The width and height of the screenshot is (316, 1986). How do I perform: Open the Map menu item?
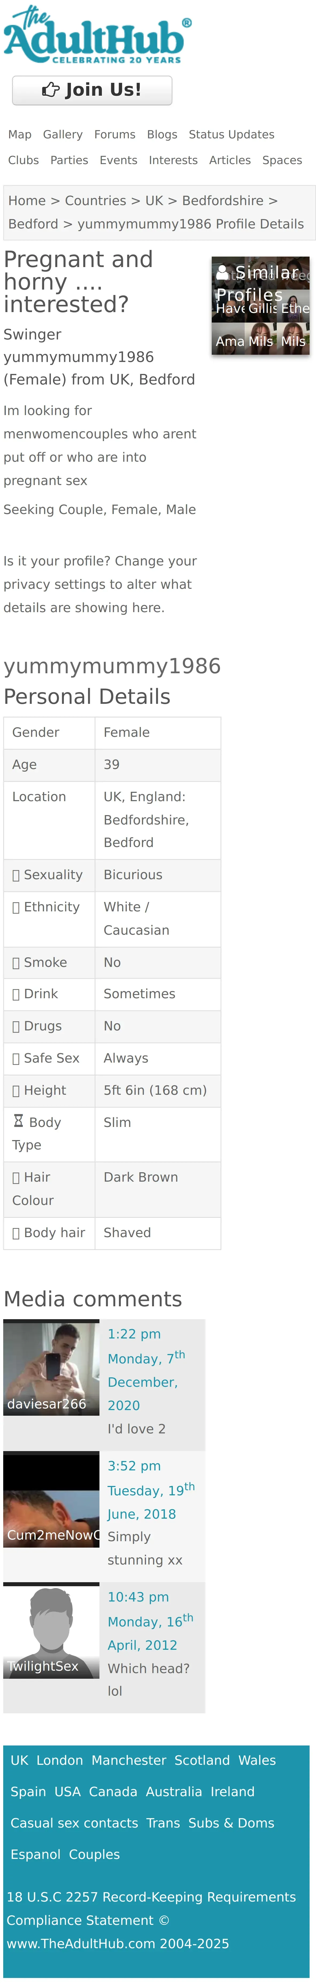click(x=20, y=134)
